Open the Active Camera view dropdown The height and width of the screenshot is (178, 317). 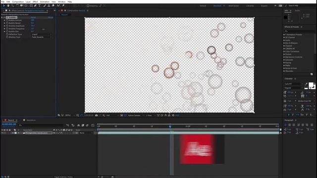coord(136,115)
